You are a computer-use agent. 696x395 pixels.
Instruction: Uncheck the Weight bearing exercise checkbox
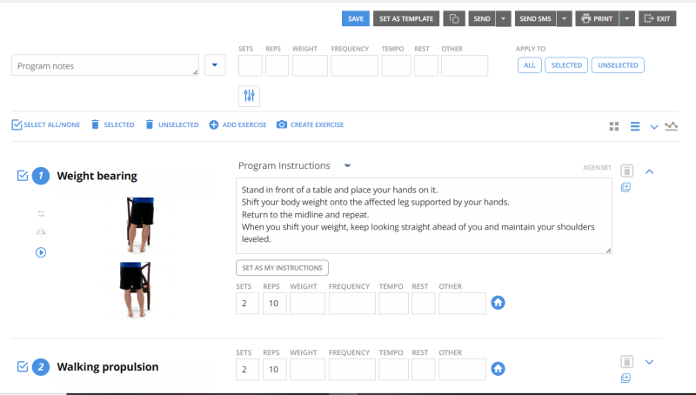tap(23, 176)
